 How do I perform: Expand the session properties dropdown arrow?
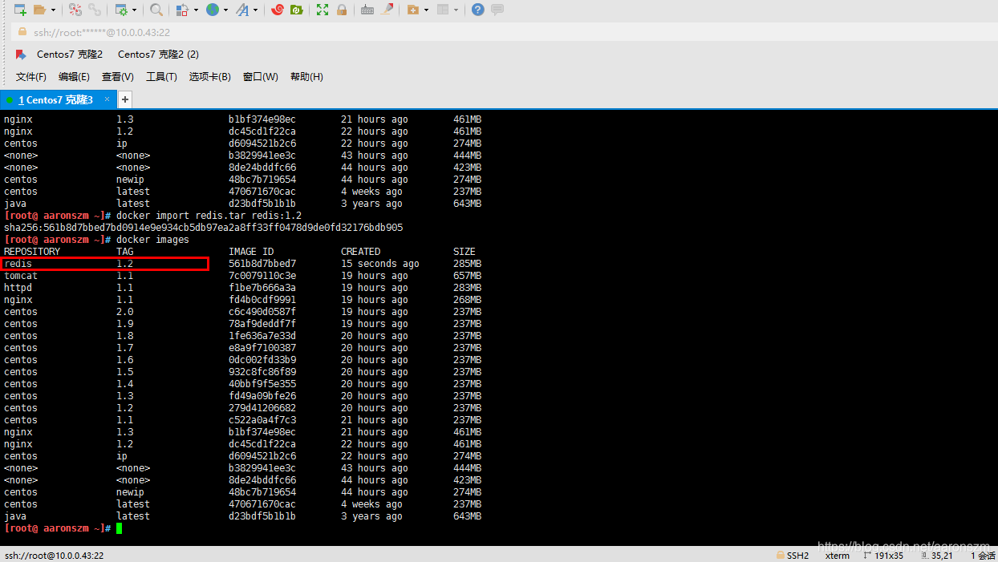[134, 10]
